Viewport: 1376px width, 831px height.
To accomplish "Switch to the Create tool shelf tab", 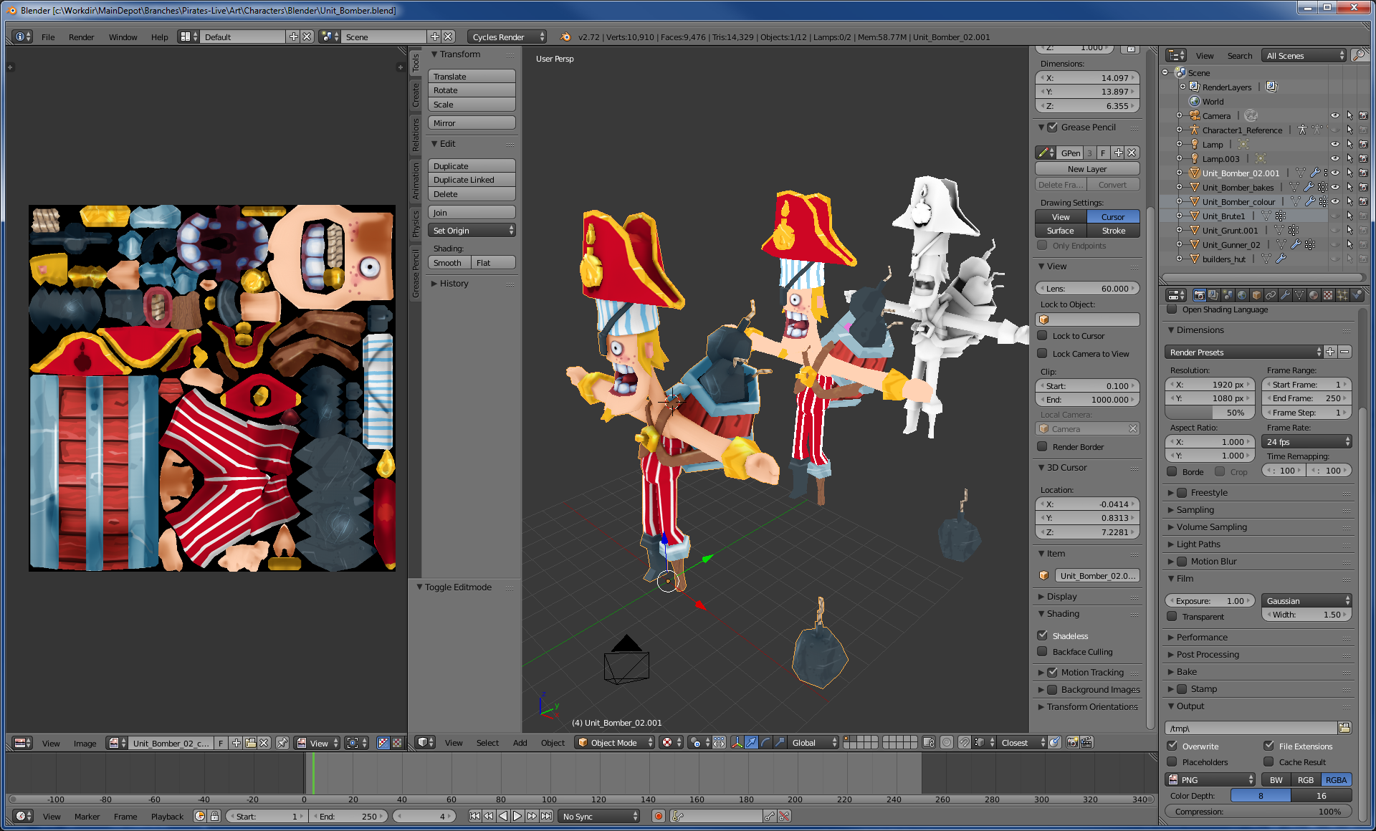I will point(416,95).
